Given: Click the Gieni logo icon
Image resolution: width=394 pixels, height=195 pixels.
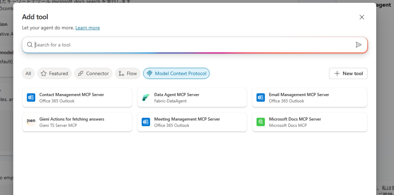Looking at the screenshot, I should point(31,122).
